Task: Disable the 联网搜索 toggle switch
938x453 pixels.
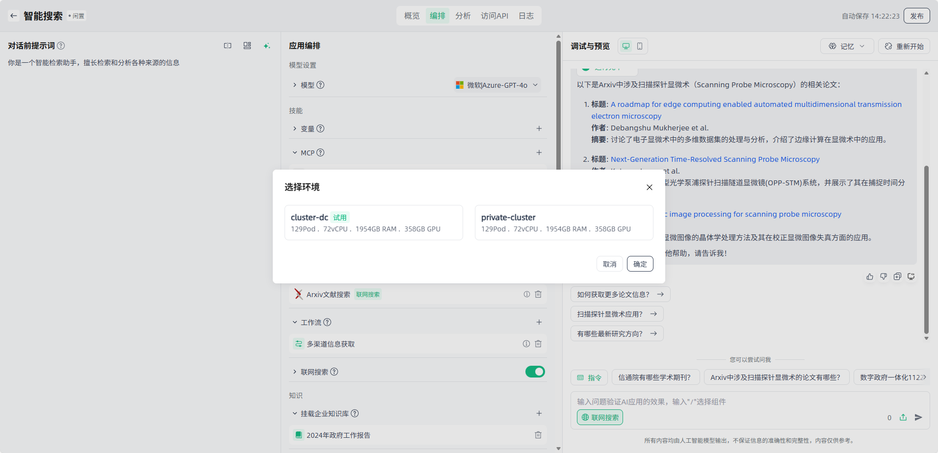Action: point(535,372)
